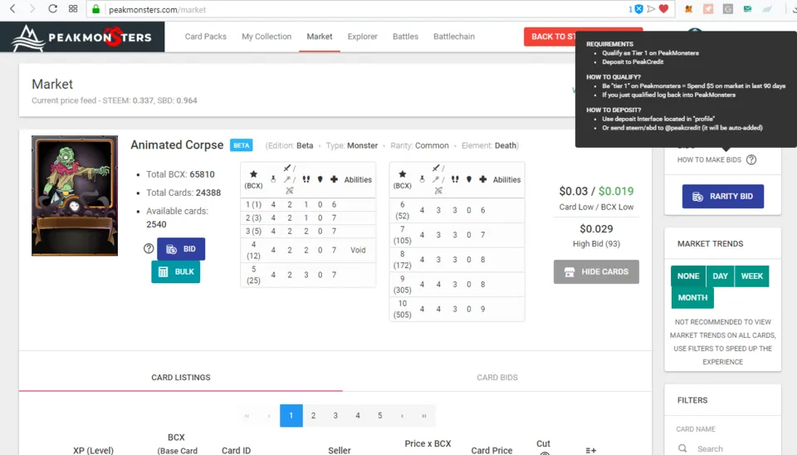Viewport: 797px width, 455px height.
Task: Click the previous page single arrow
Action: click(x=269, y=415)
